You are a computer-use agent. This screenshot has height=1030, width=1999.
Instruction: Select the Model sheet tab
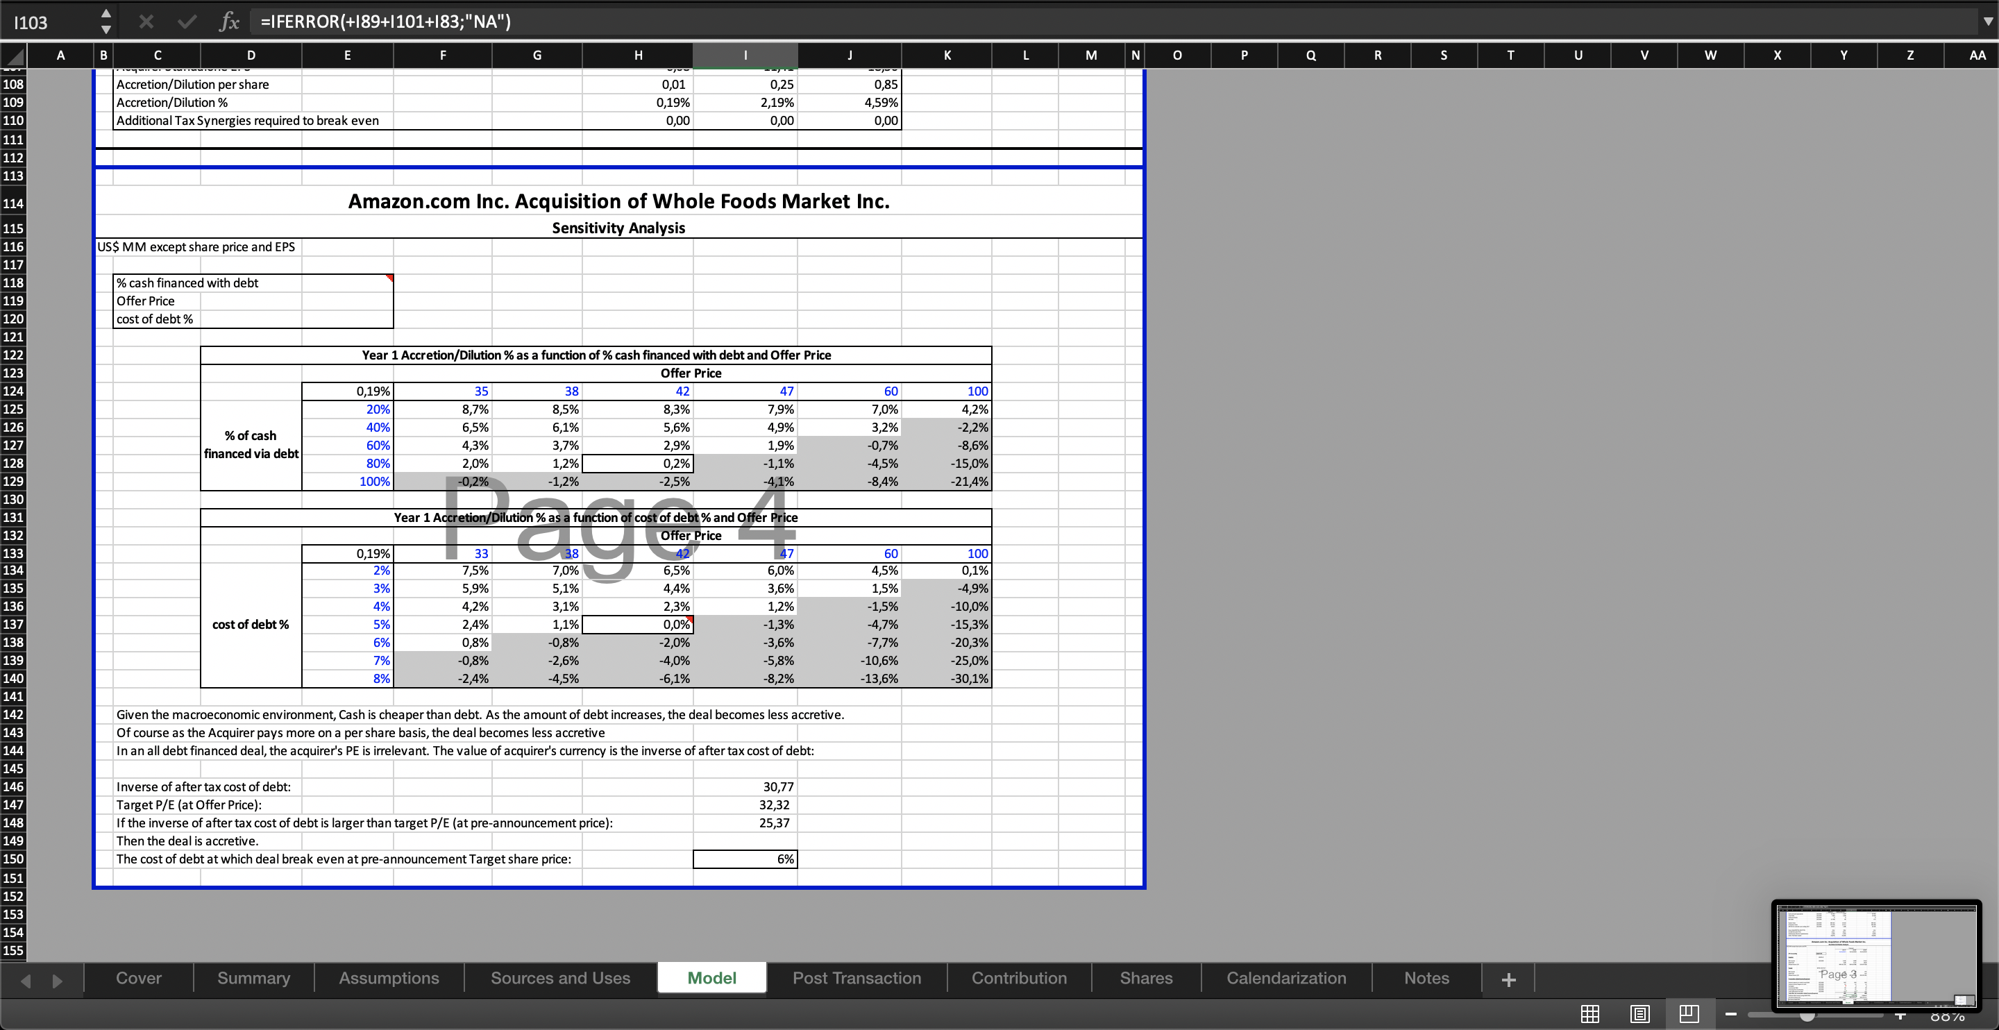(x=711, y=978)
